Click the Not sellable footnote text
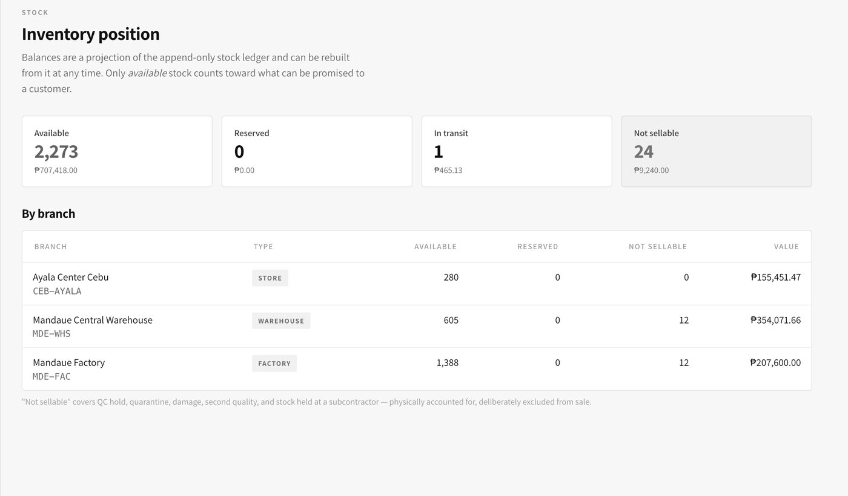The width and height of the screenshot is (848, 496). (x=306, y=402)
